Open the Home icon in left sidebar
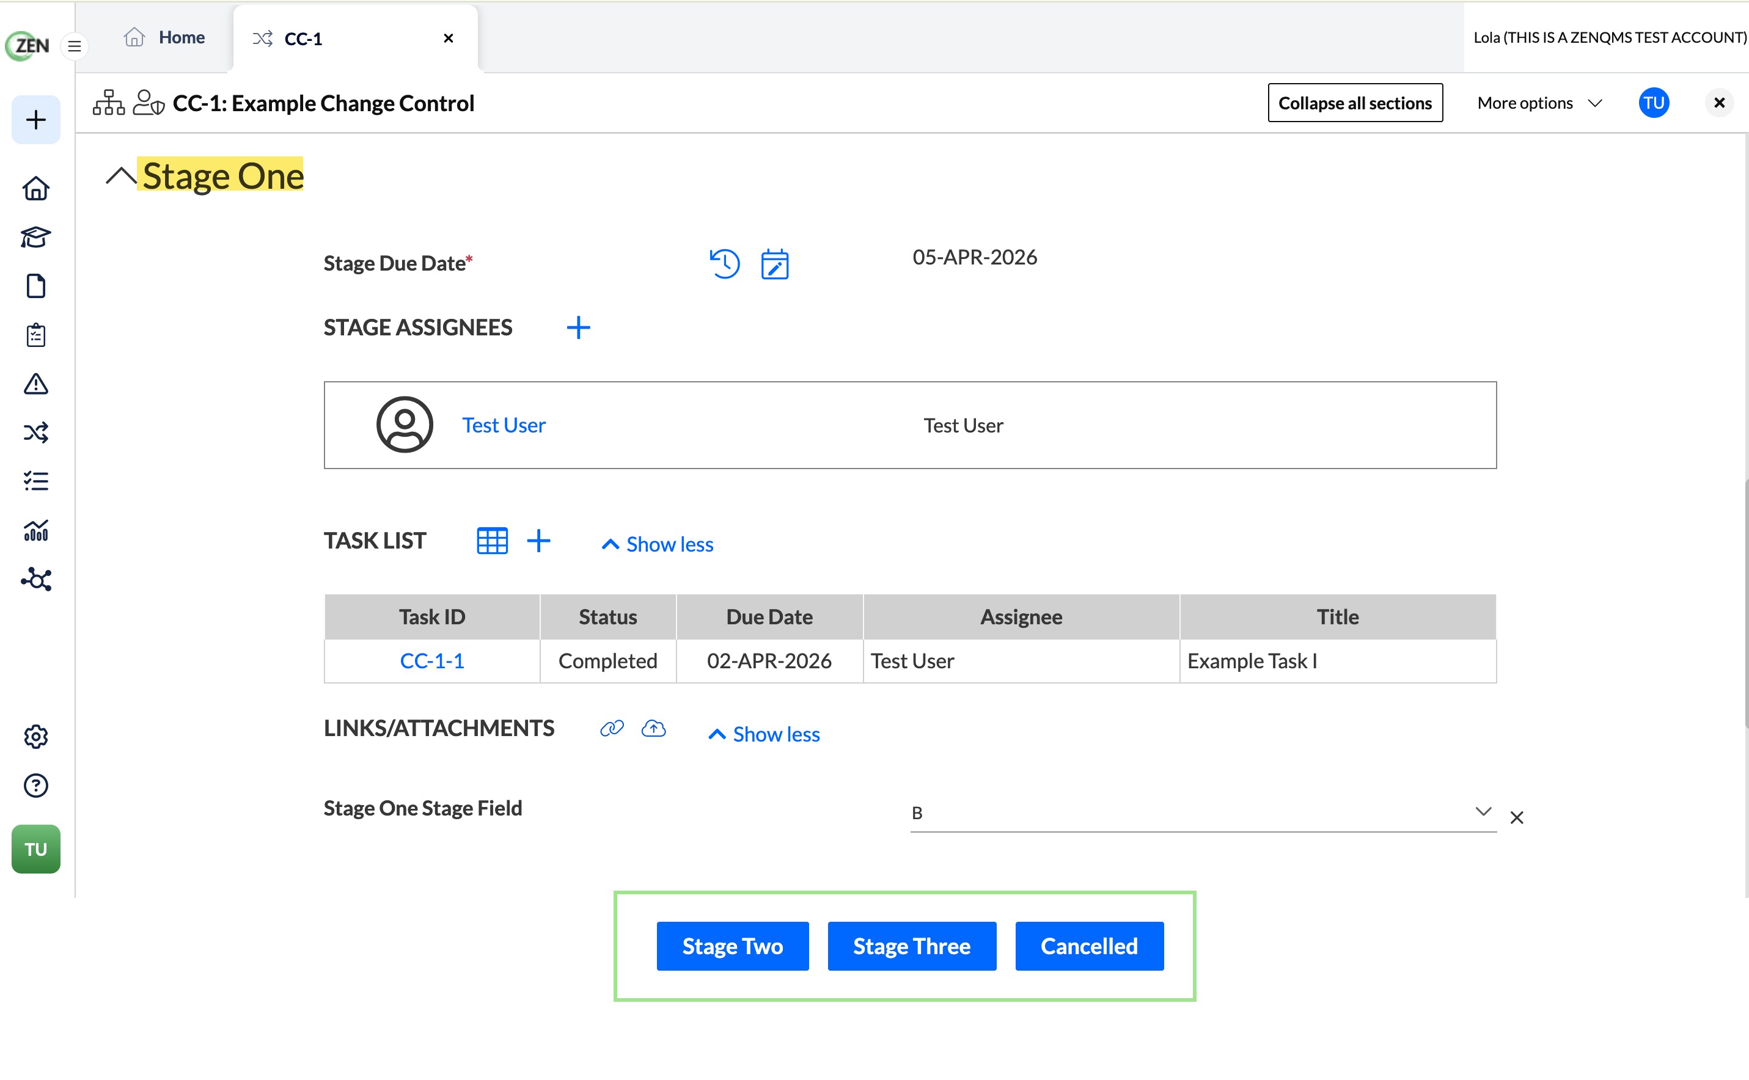The image size is (1749, 1080). coord(35,189)
